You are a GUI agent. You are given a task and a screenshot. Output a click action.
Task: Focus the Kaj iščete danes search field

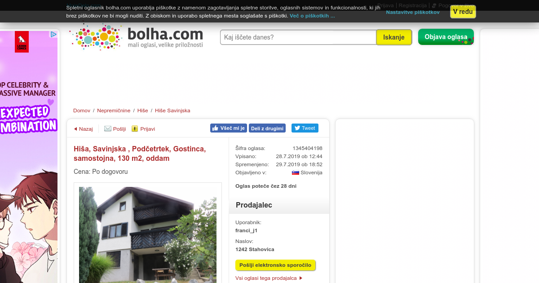pos(298,37)
